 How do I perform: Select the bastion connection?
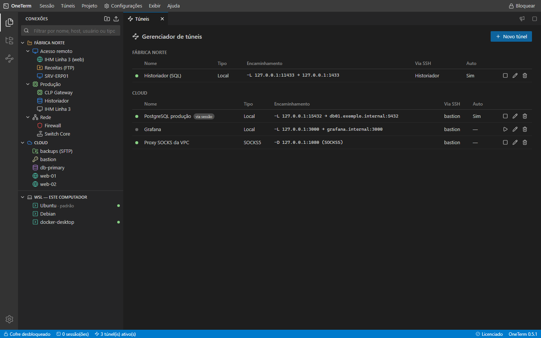(71, 159)
